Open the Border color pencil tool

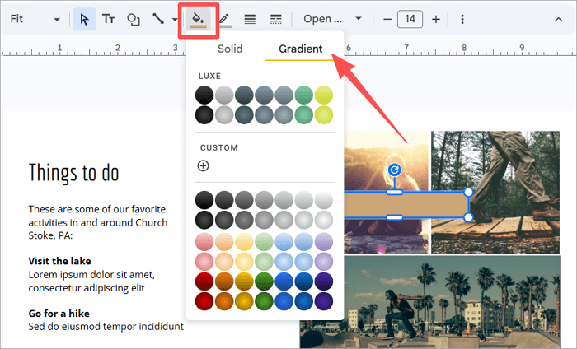(224, 18)
